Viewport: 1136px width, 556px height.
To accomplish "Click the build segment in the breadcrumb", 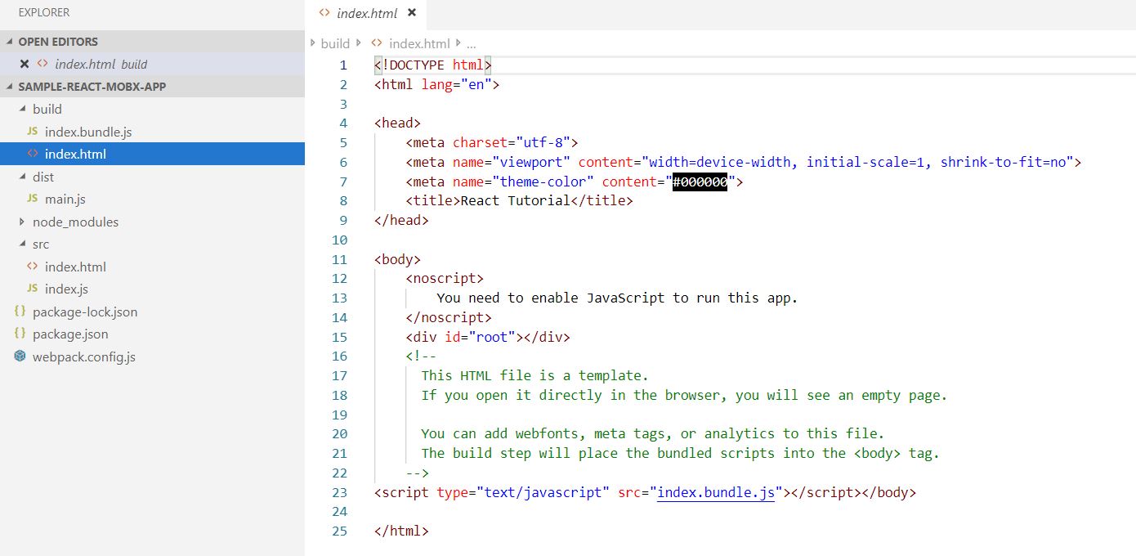I will click(335, 43).
